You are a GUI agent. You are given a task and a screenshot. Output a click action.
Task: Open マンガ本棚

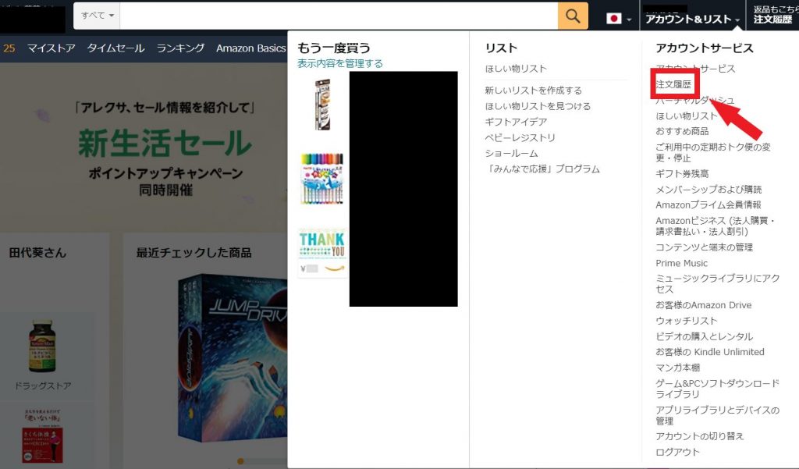[678, 368]
